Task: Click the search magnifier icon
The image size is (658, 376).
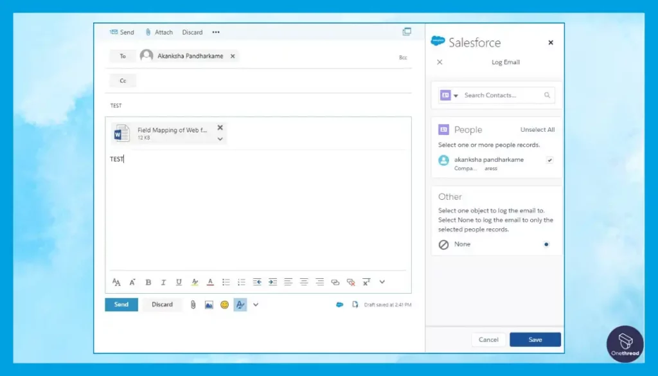Action: 547,95
